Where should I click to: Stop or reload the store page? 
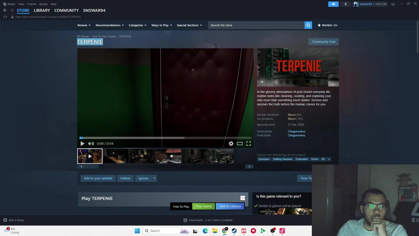click(x=5, y=17)
